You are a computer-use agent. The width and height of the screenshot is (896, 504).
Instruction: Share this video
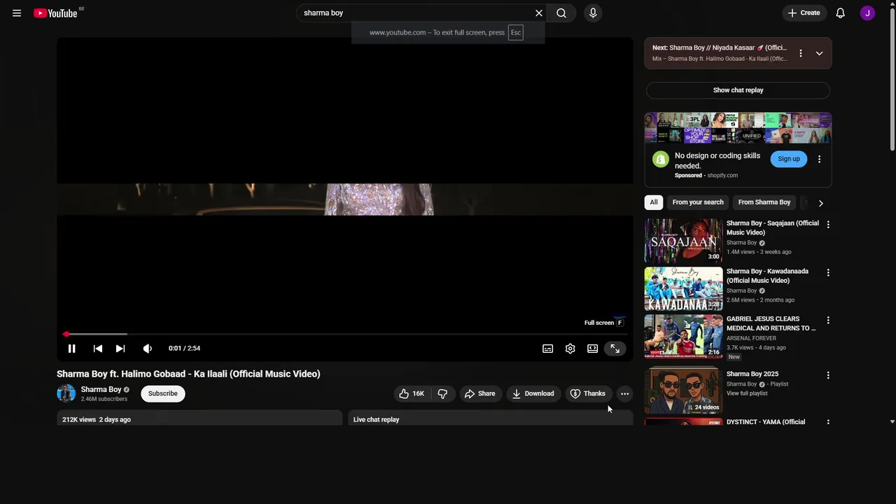[480, 394]
